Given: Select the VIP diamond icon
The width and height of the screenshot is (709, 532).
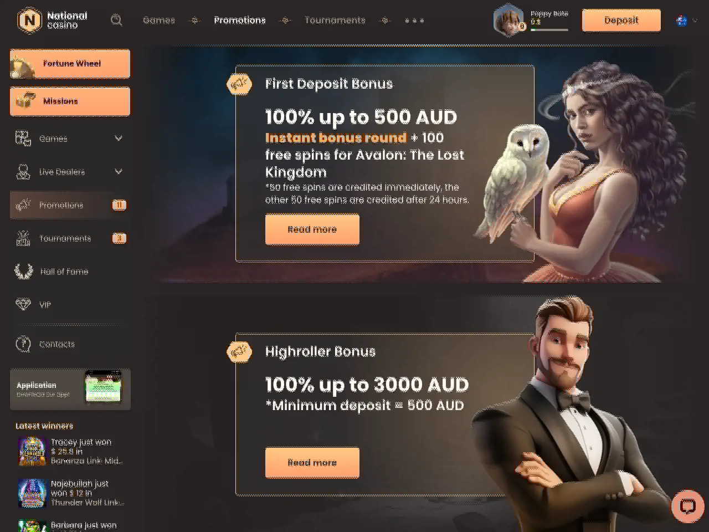Looking at the screenshot, I should point(23,304).
